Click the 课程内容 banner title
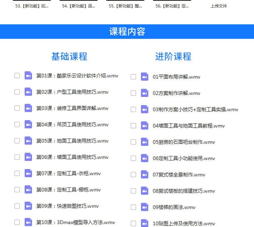 (127, 31)
